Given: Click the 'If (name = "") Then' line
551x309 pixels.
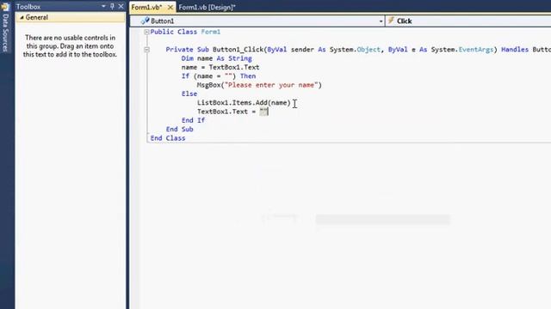Looking at the screenshot, I should (x=219, y=76).
